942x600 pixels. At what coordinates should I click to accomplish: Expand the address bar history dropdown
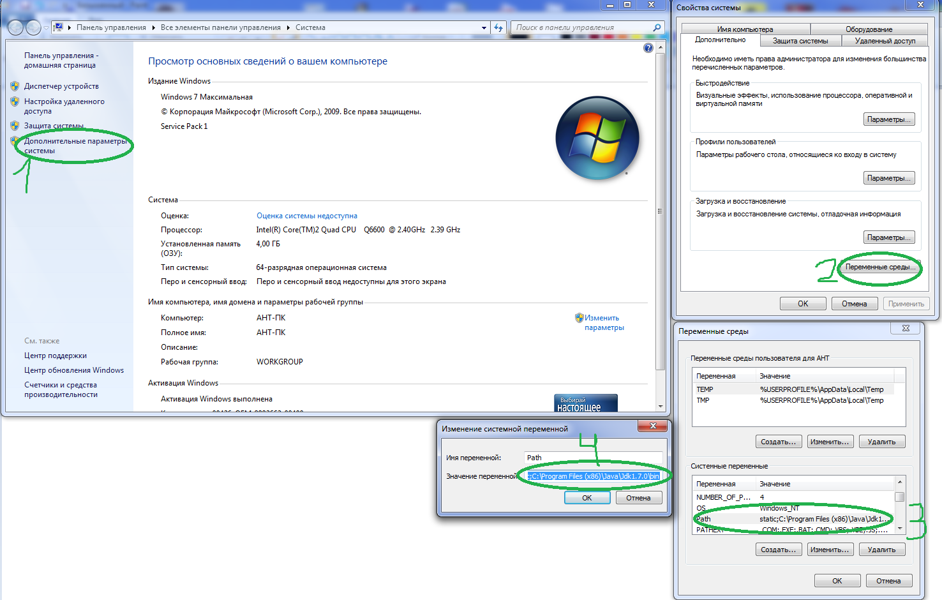pos(484,27)
